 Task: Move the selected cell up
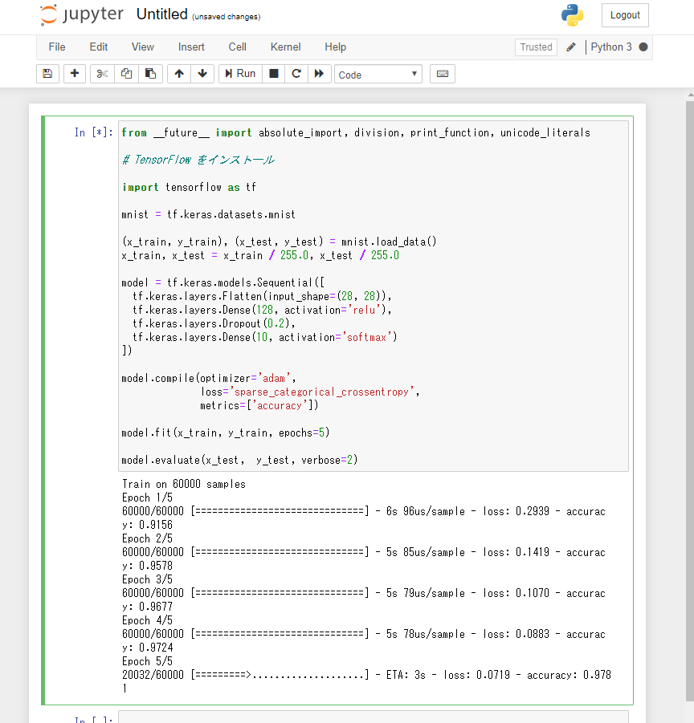(x=178, y=73)
